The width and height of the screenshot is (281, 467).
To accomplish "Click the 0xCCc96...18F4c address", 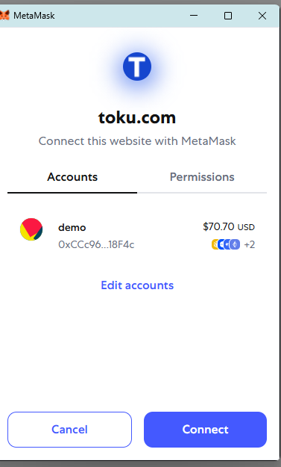I will pyautogui.click(x=96, y=244).
